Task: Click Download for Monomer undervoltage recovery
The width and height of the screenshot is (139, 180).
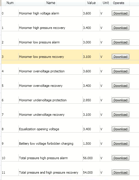Action: [121, 115]
